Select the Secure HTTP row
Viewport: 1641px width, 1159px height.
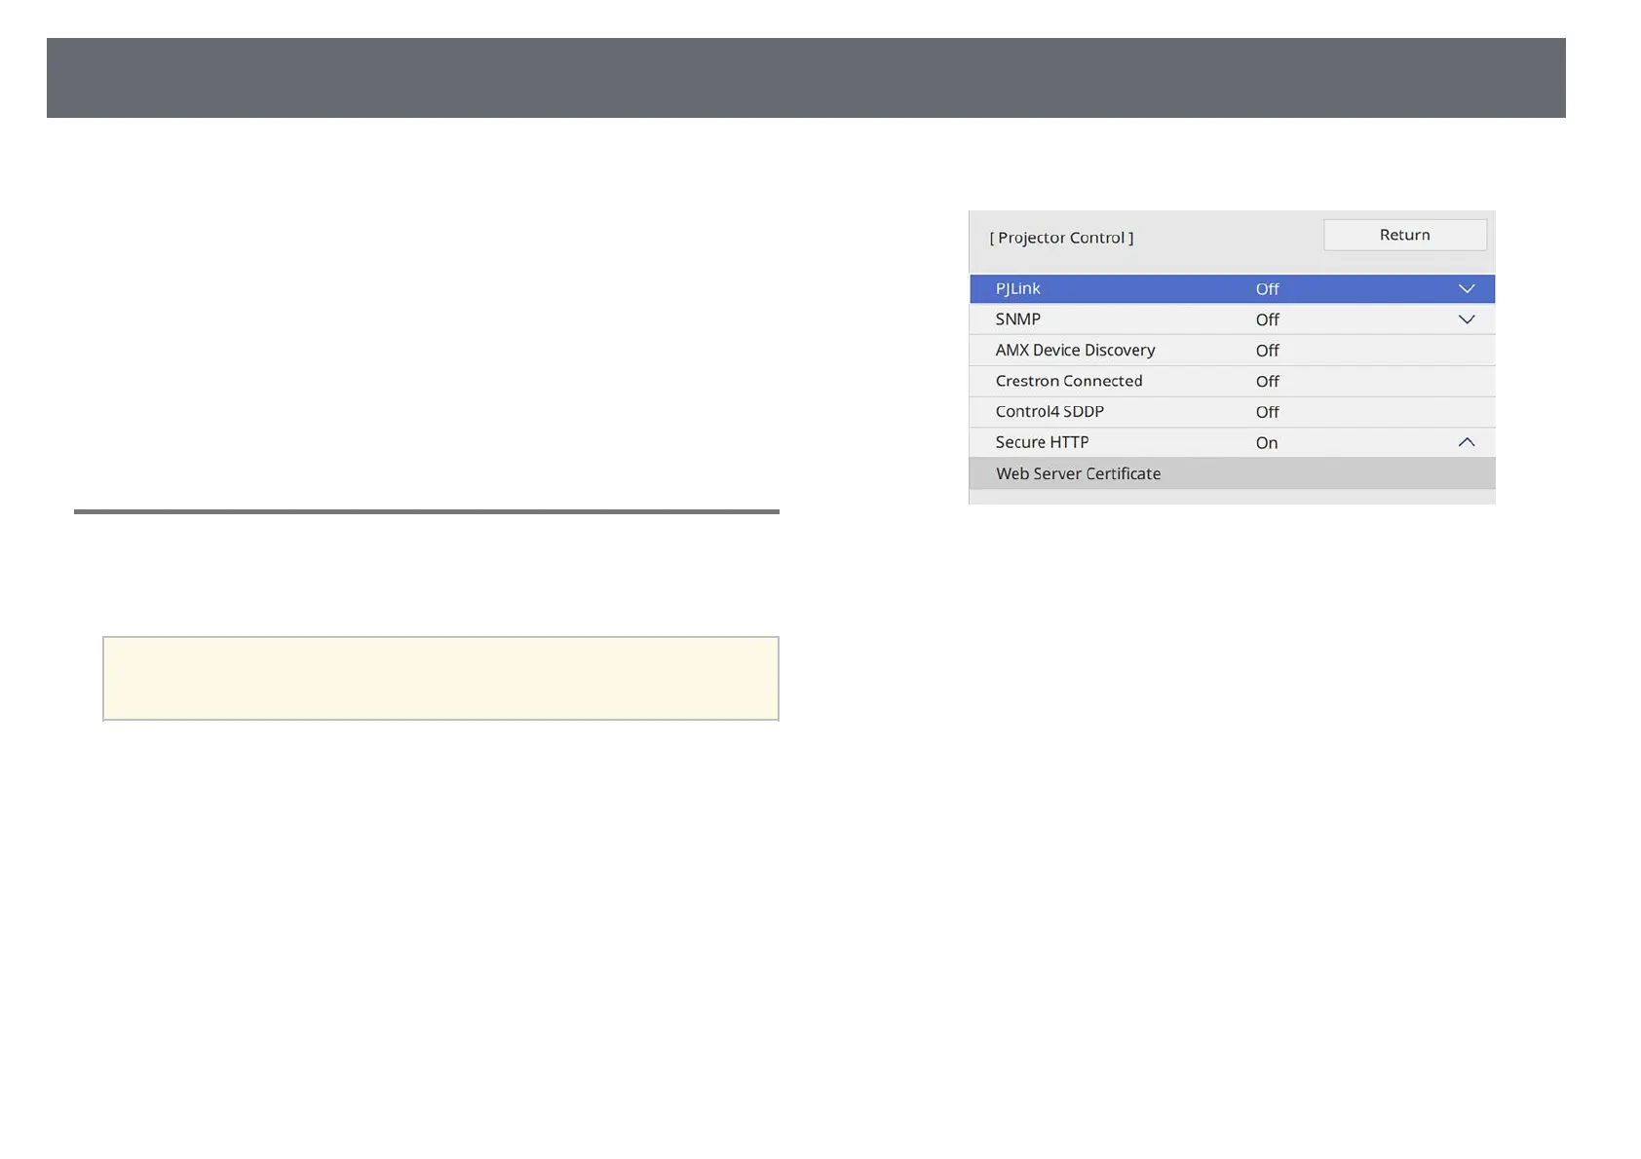(1232, 442)
